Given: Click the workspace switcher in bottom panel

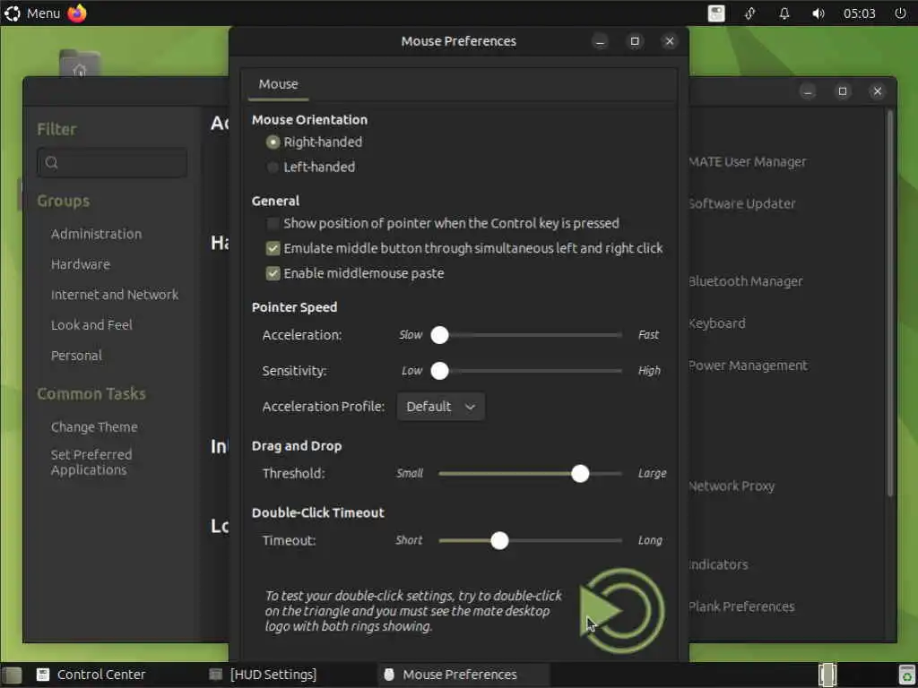Looking at the screenshot, I should coord(827,675).
